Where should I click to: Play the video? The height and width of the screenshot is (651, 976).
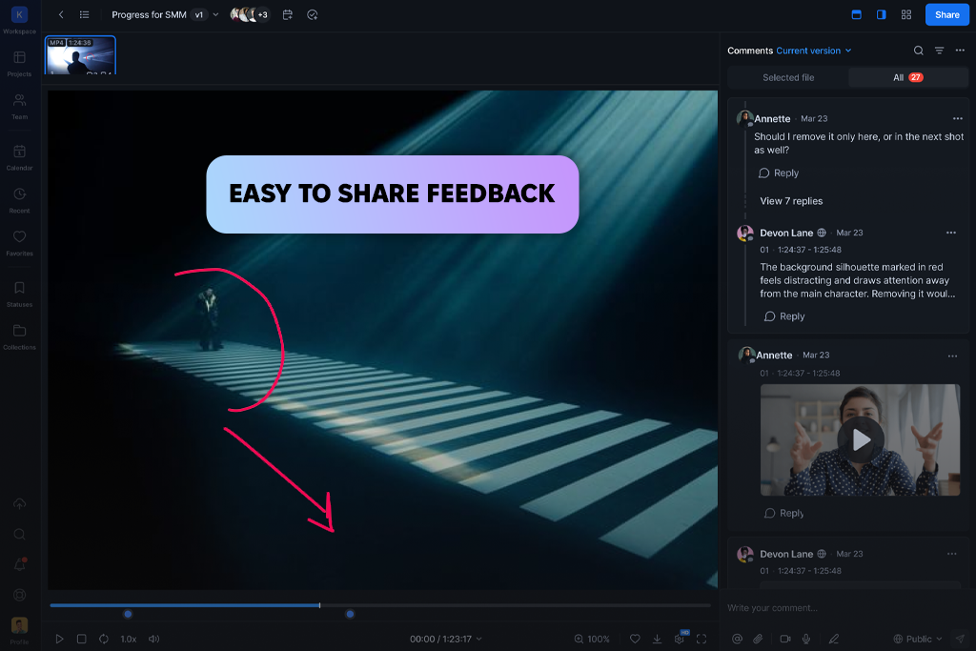[59, 639]
